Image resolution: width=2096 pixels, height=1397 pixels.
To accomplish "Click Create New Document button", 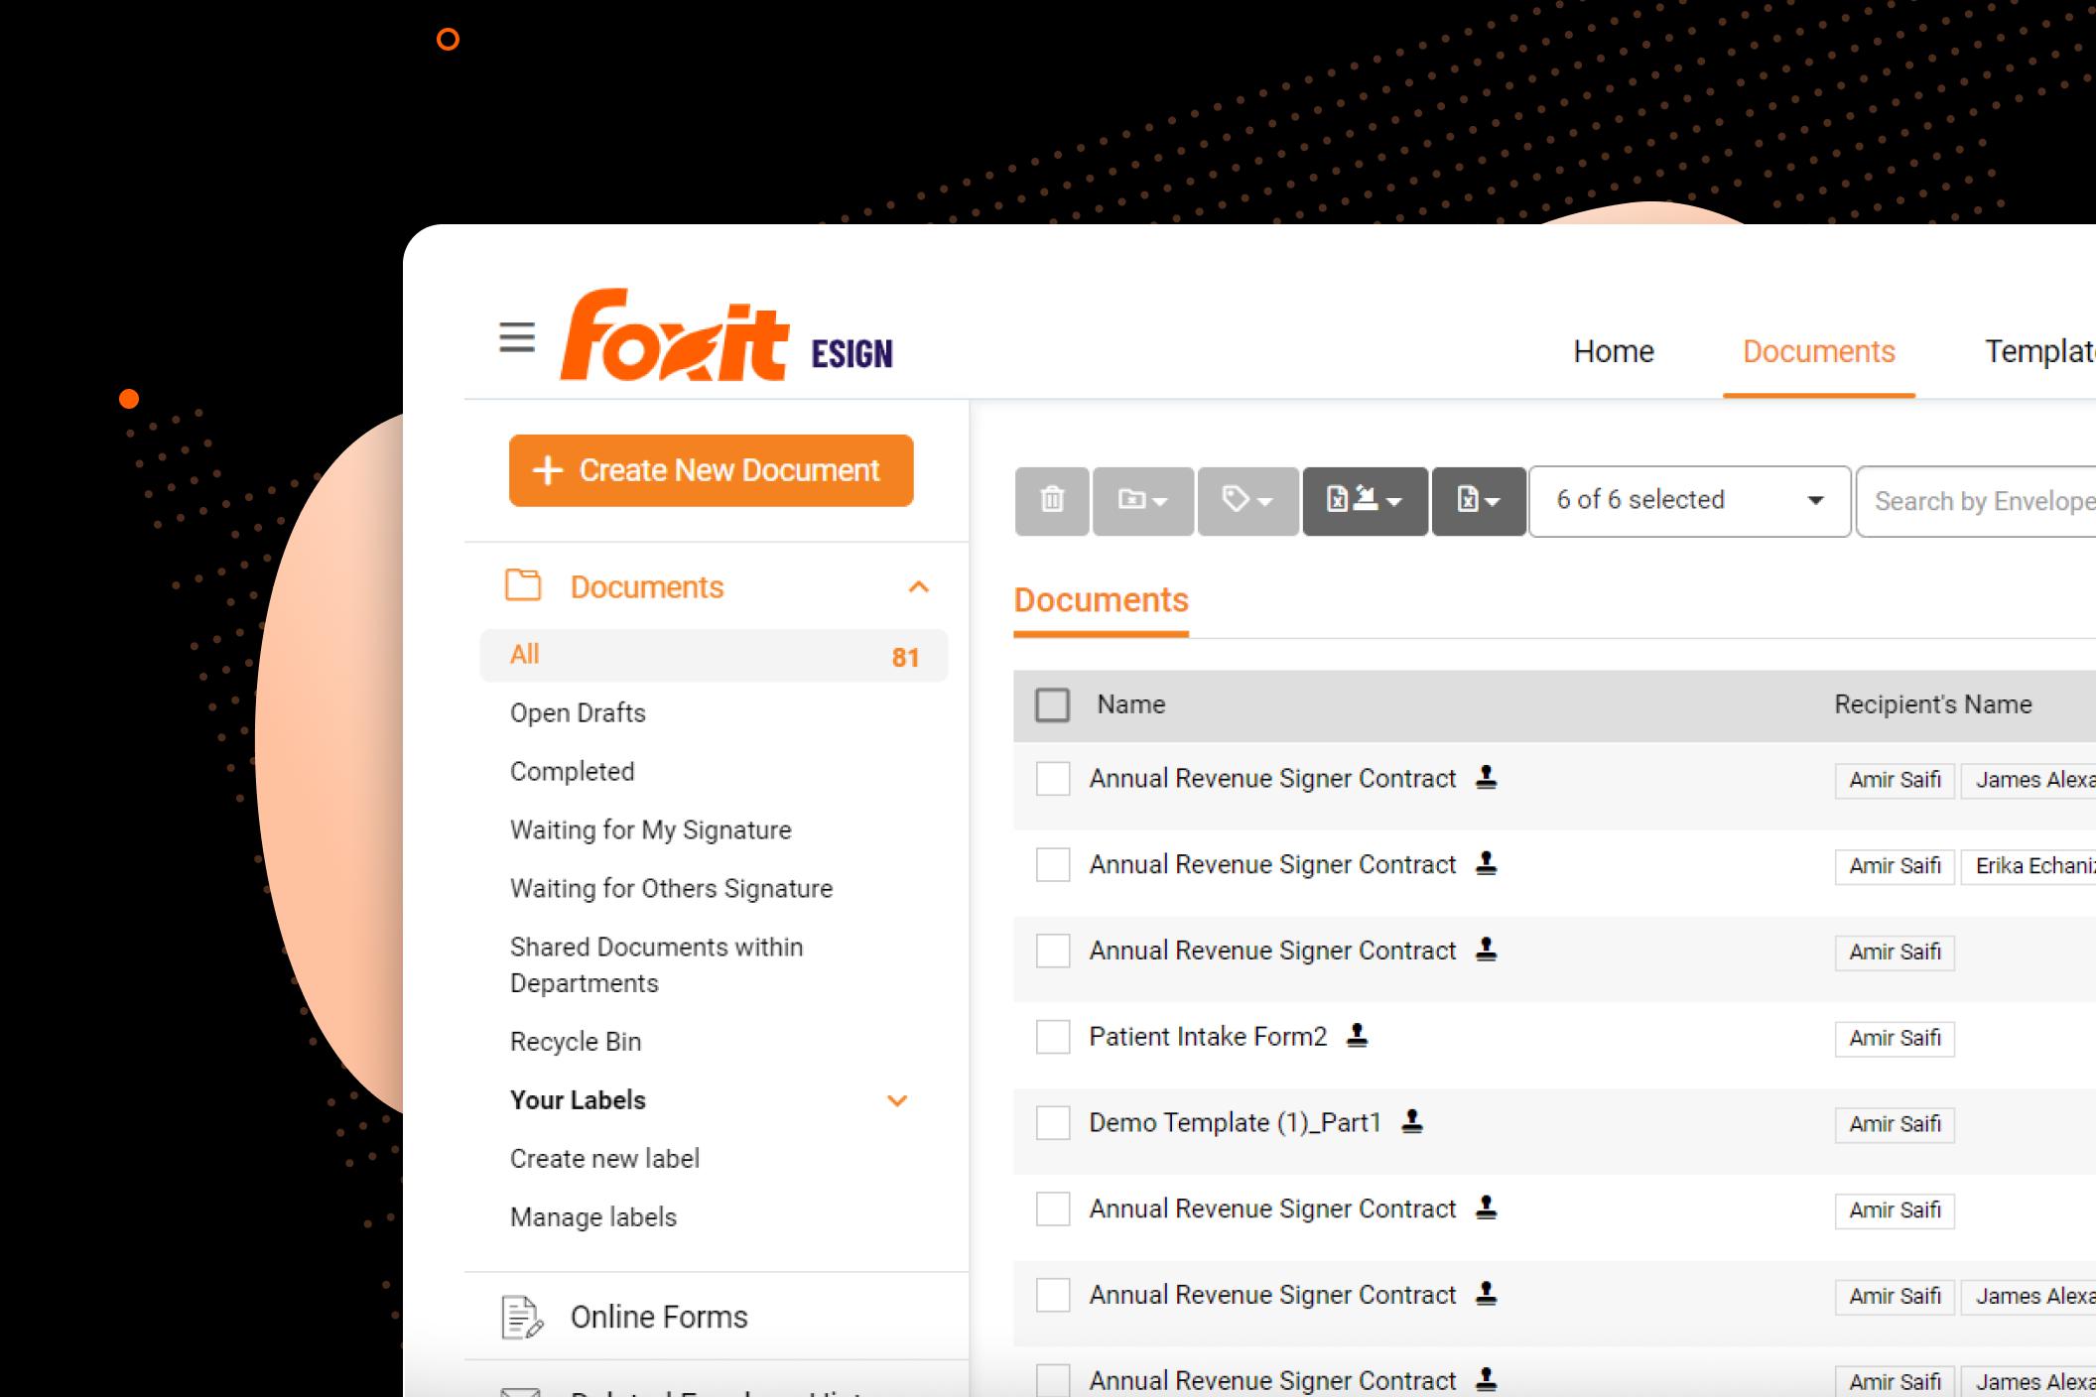I will tap(711, 470).
